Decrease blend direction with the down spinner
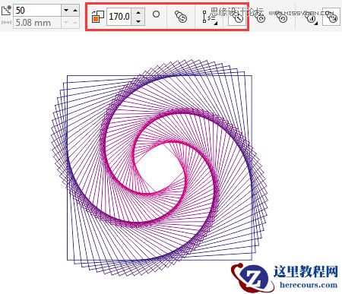 pyautogui.click(x=138, y=21)
